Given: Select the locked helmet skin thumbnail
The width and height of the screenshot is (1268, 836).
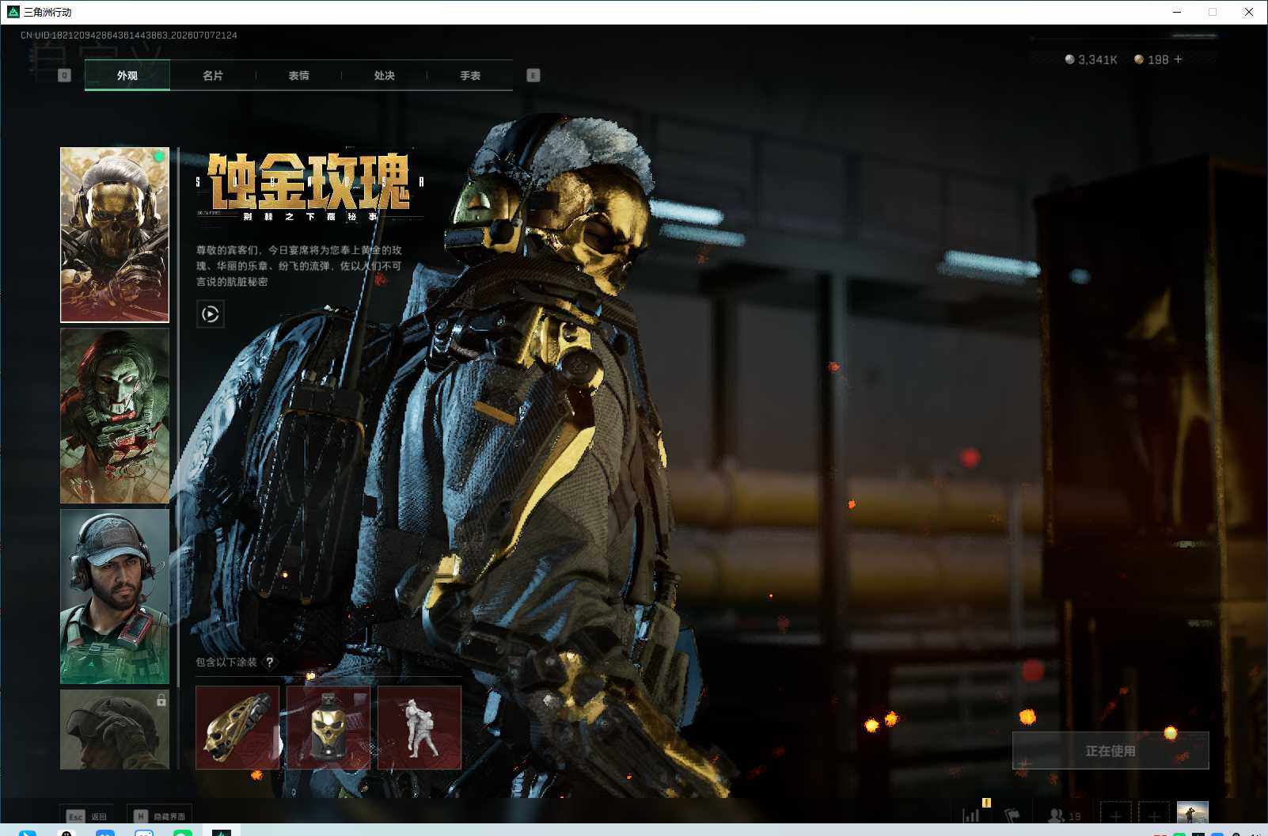Looking at the screenshot, I should (115, 729).
